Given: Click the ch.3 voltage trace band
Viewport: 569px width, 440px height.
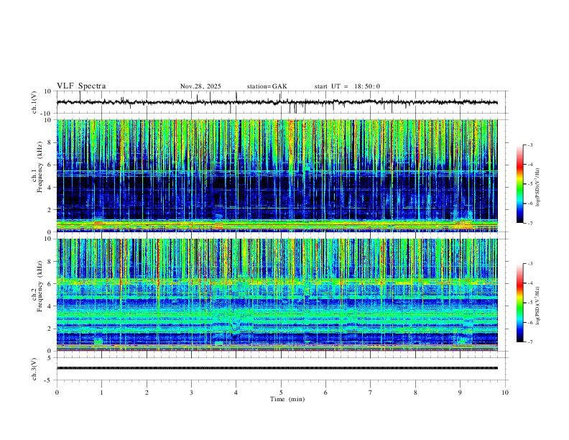Looking at the screenshot, I should click(x=277, y=368).
